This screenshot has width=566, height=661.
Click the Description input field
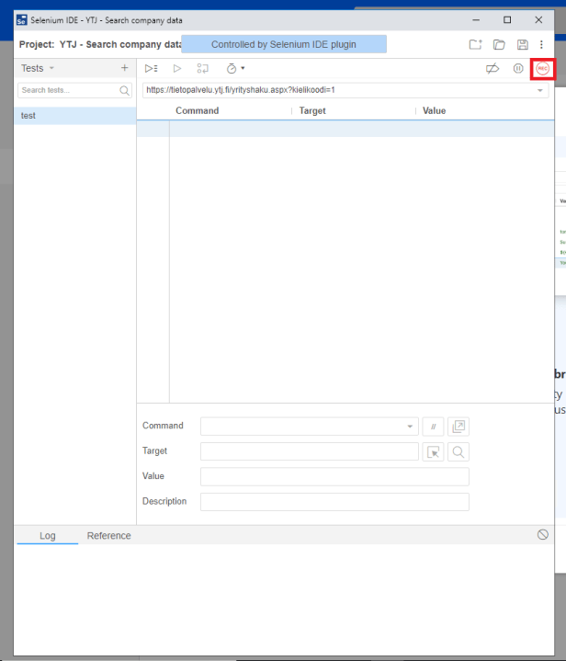334,502
